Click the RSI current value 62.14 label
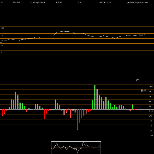Screen dimensions: 154x154 (141, 35)
